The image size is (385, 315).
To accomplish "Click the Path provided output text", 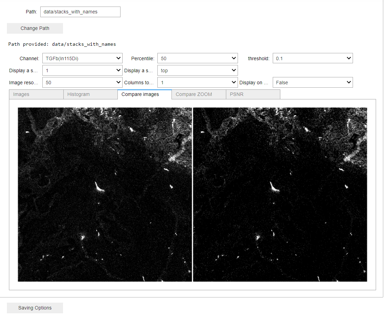I will pyautogui.click(x=62, y=44).
